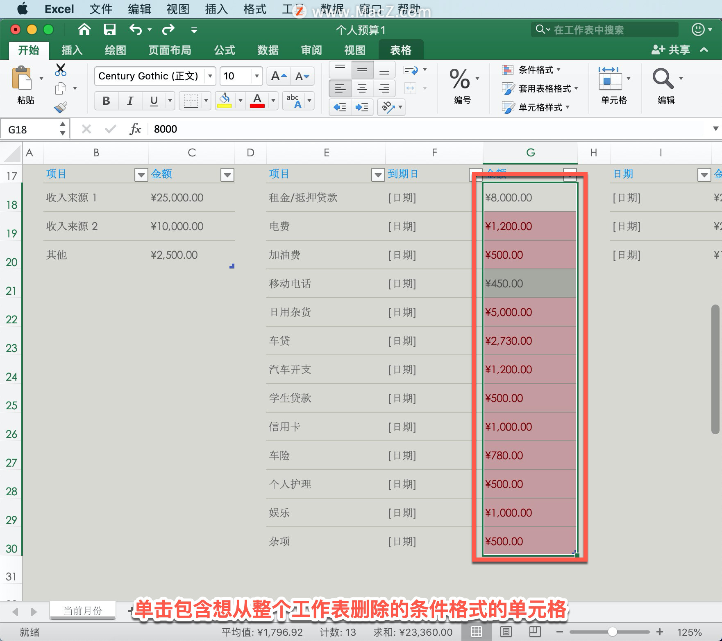Switch to Page Layout view in status bar
Viewport: 722px width, 641px height.
click(506, 632)
